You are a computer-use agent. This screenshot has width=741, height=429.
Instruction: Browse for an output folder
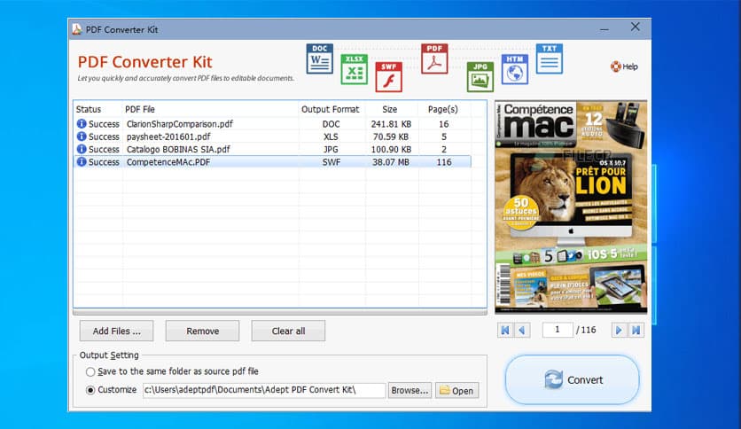(409, 390)
